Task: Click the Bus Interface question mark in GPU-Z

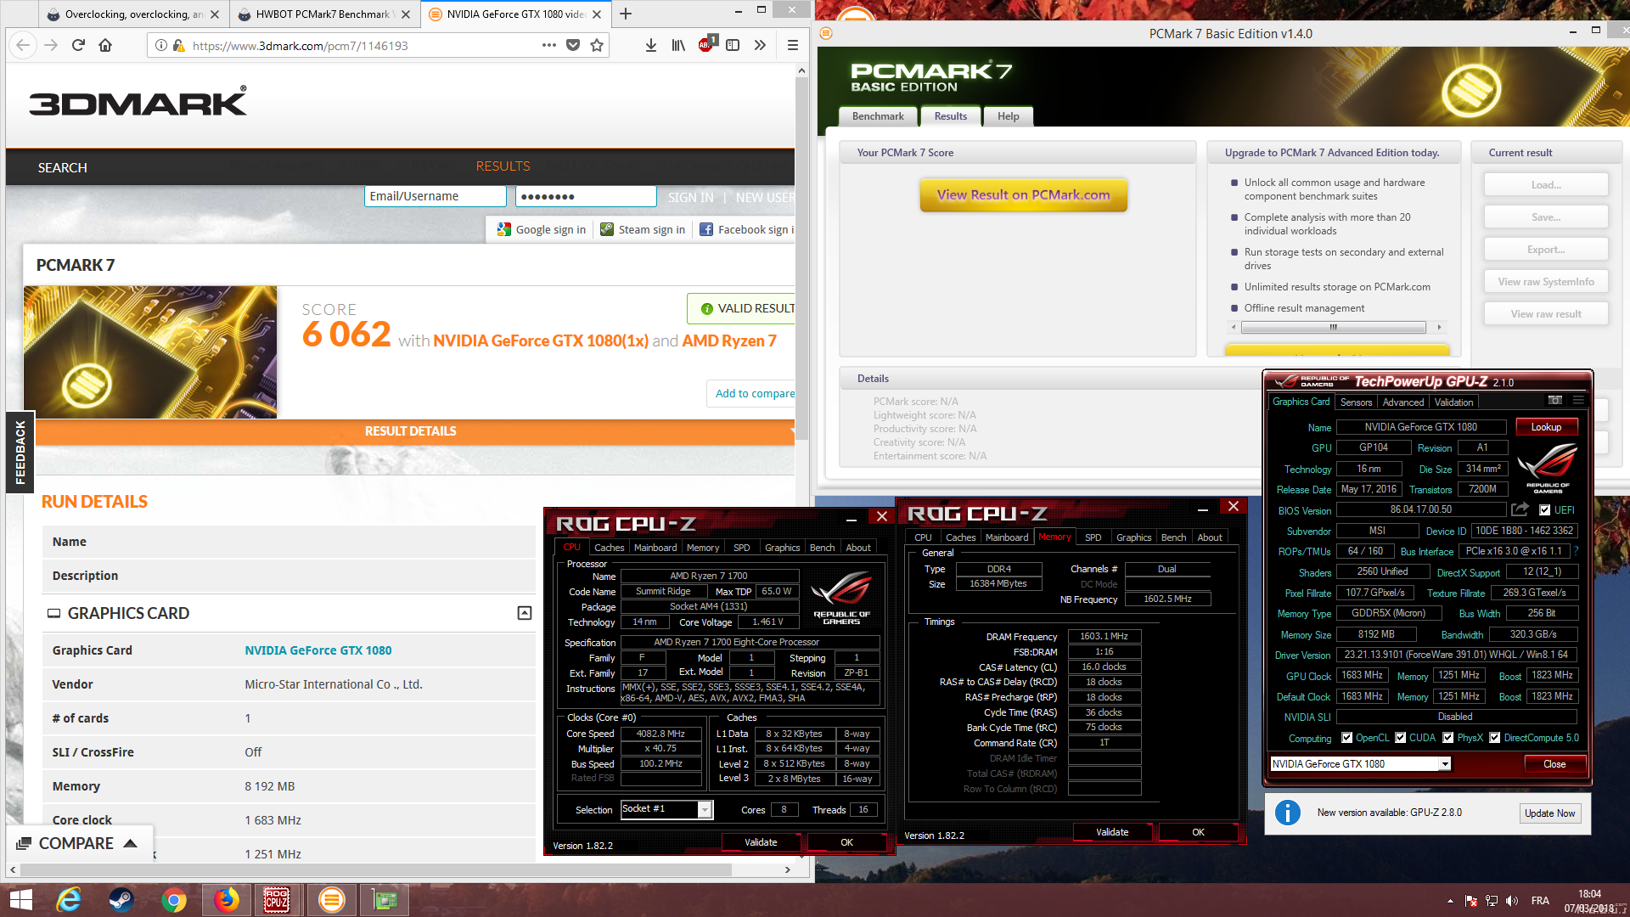Action: 1577,551
